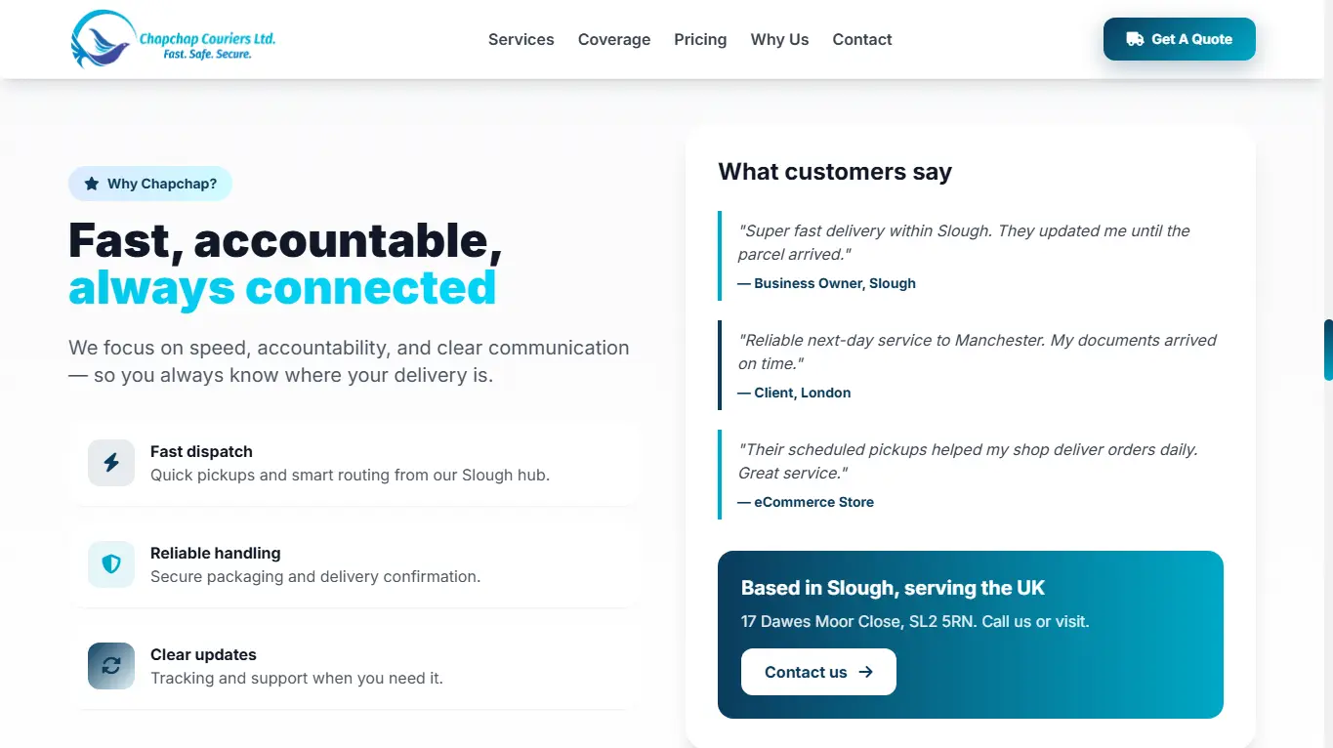The width and height of the screenshot is (1333, 748).
Task: Click the arrow icon inside Contact us
Action: point(865,672)
